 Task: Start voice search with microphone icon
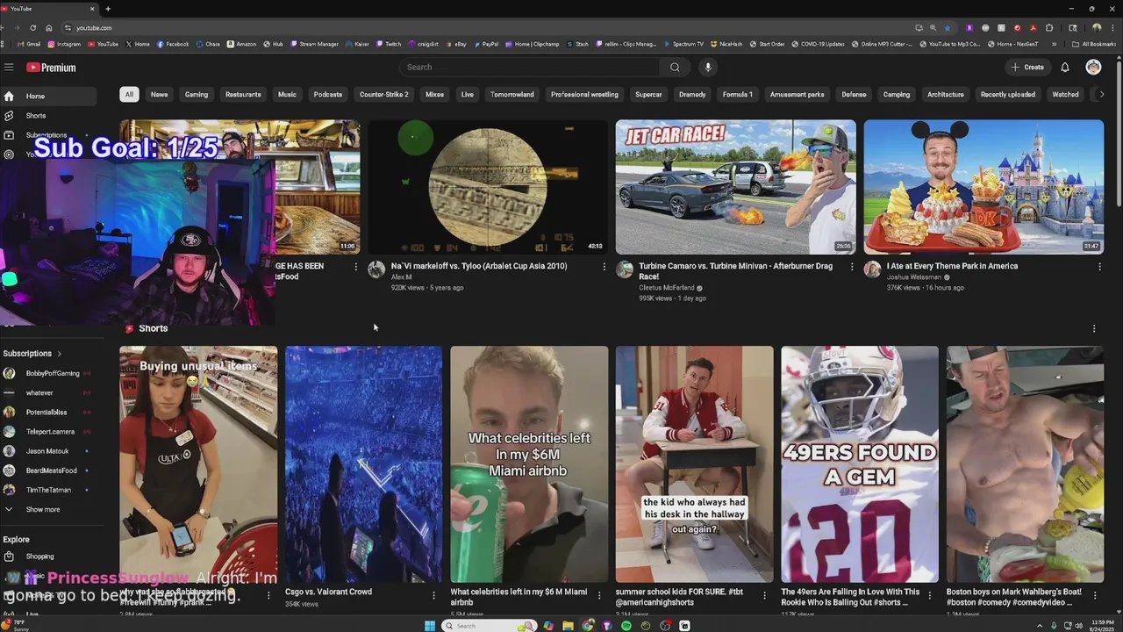708,67
